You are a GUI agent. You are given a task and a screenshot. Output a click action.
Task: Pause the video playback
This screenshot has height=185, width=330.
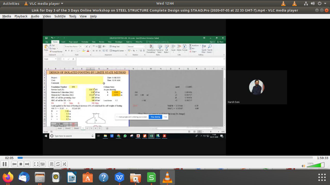coord(5,164)
